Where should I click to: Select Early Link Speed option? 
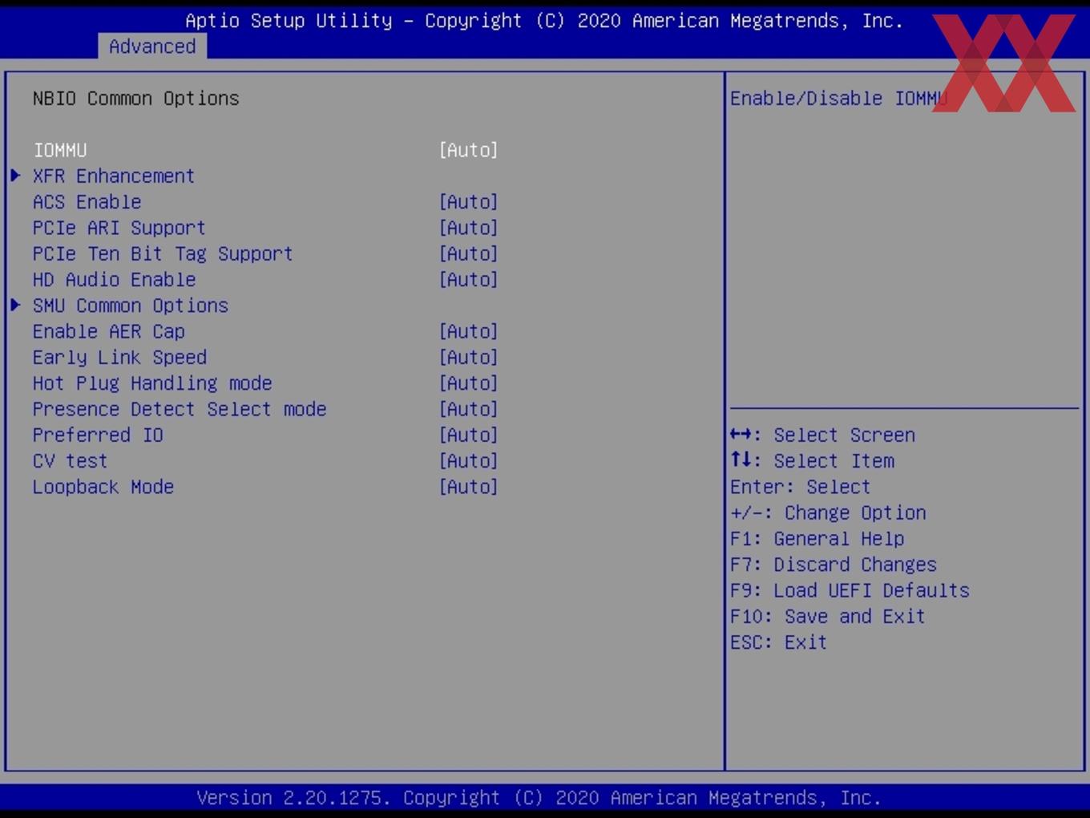coord(120,358)
